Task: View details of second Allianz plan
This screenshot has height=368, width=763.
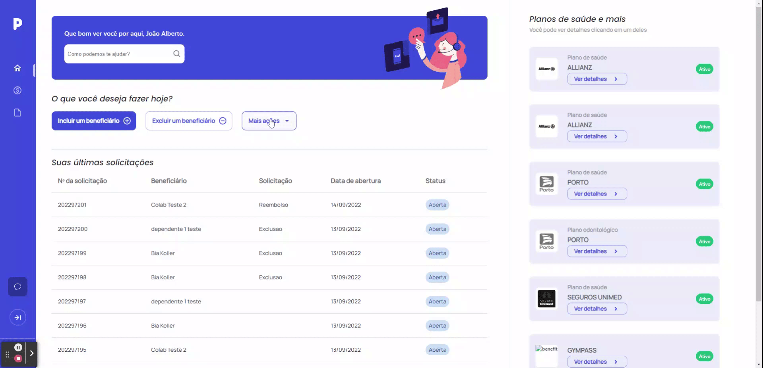Action: [x=597, y=136]
